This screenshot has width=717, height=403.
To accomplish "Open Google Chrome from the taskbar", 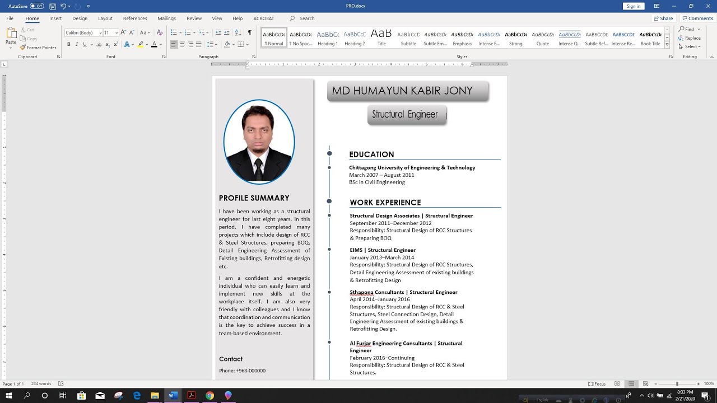I will (x=209, y=395).
